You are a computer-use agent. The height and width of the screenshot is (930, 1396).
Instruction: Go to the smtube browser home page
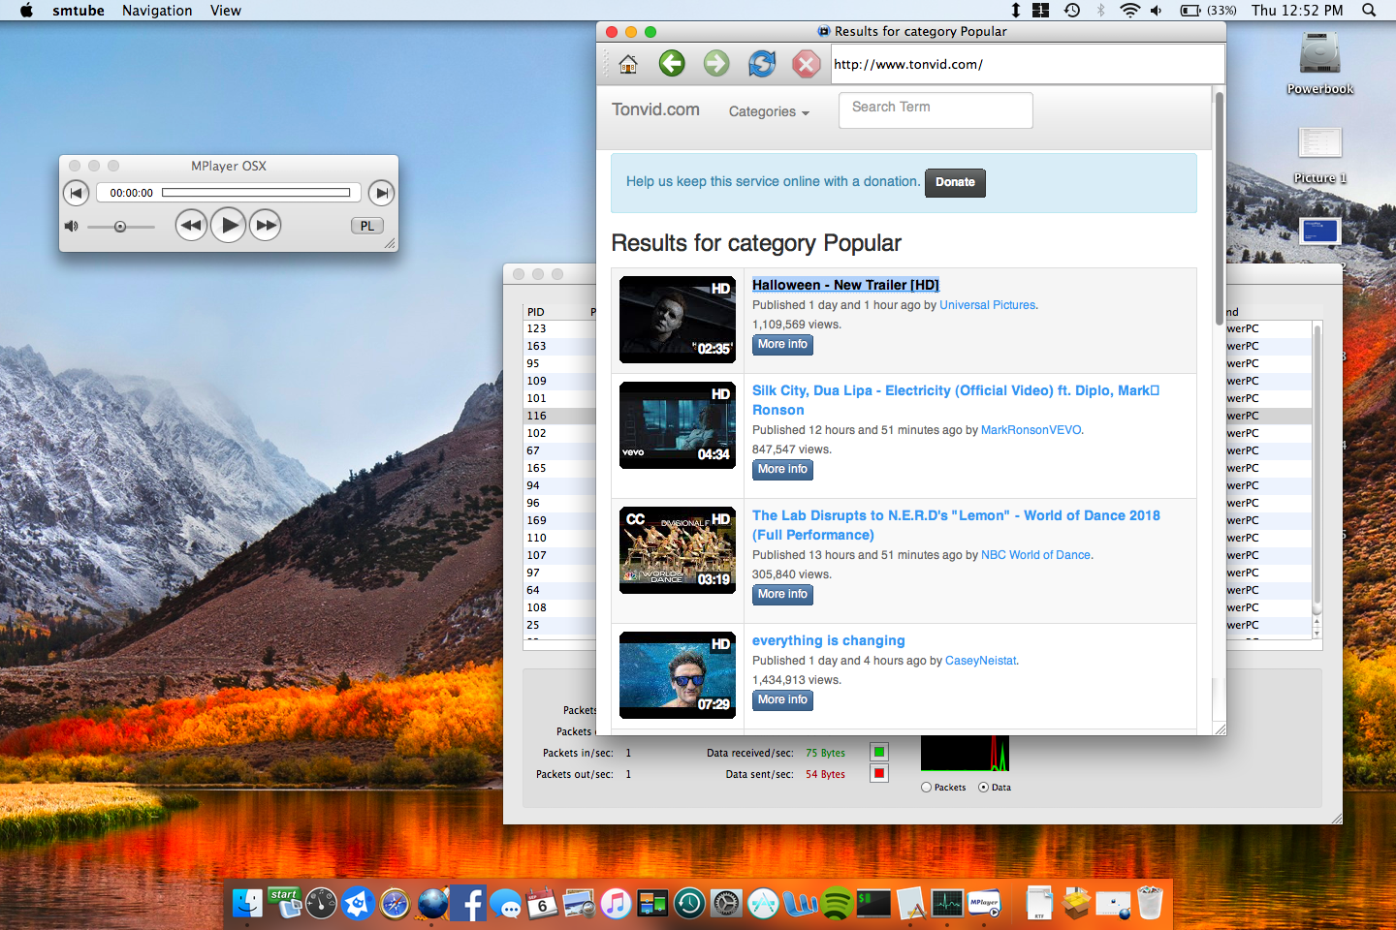click(628, 65)
